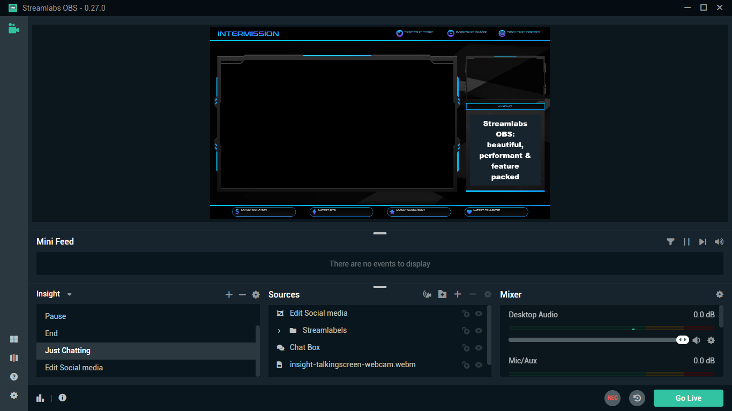Click the "Mixer" panel heading

(511, 294)
